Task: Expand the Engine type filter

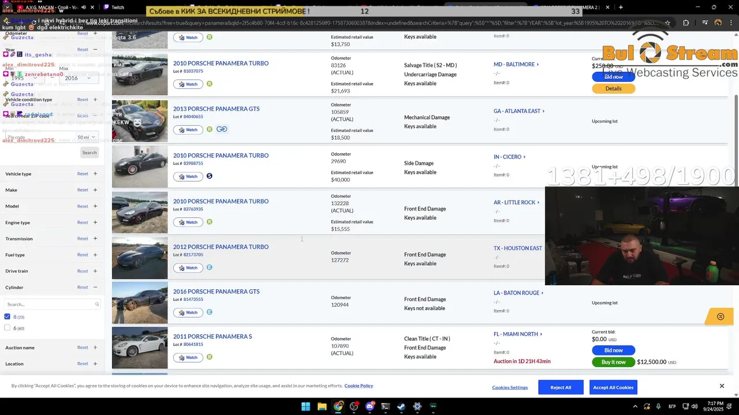Action: coord(95,222)
